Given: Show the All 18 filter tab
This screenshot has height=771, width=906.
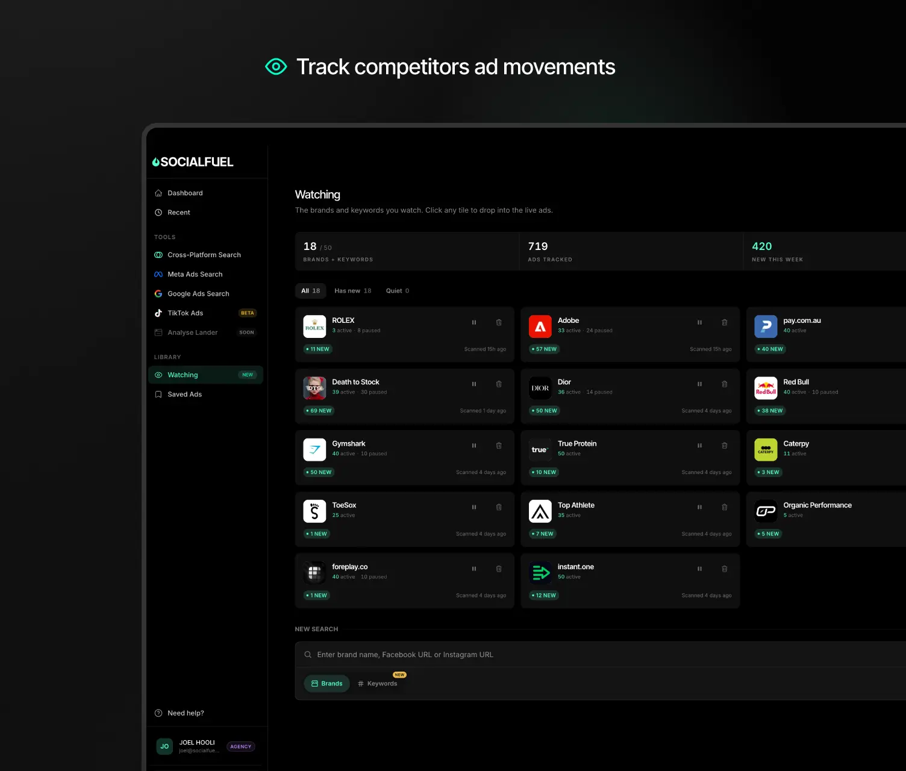Looking at the screenshot, I should click(x=311, y=291).
